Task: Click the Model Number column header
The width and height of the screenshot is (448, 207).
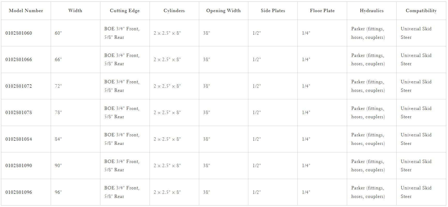Action: (x=26, y=11)
